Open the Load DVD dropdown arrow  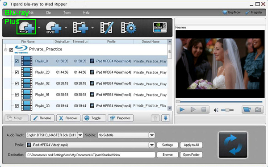tap(66, 27)
